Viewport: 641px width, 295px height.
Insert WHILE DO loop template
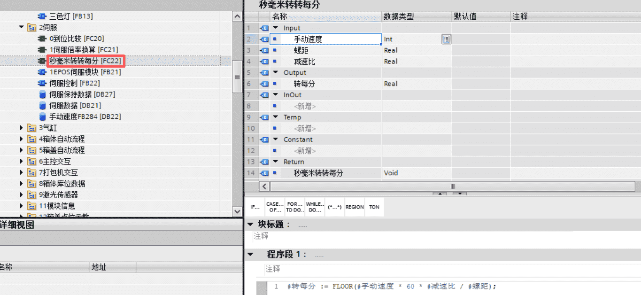coord(315,207)
